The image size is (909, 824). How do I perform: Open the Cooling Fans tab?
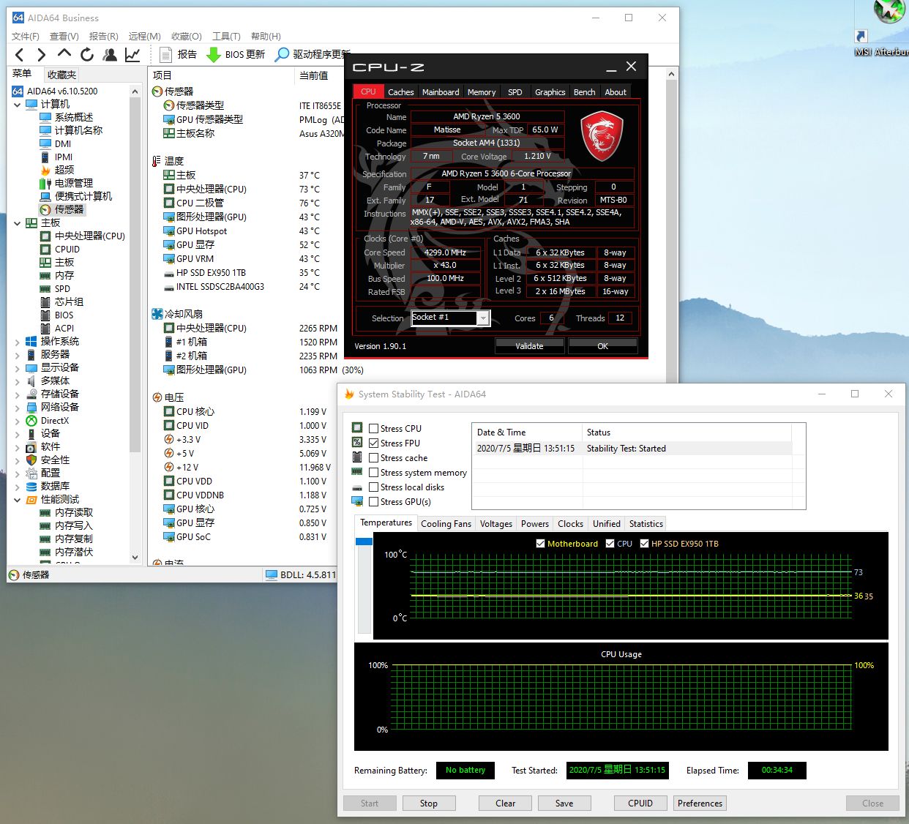[x=446, y=524]
